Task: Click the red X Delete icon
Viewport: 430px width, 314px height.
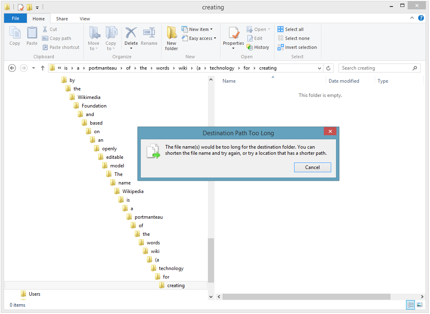Action: pos(131,33)
